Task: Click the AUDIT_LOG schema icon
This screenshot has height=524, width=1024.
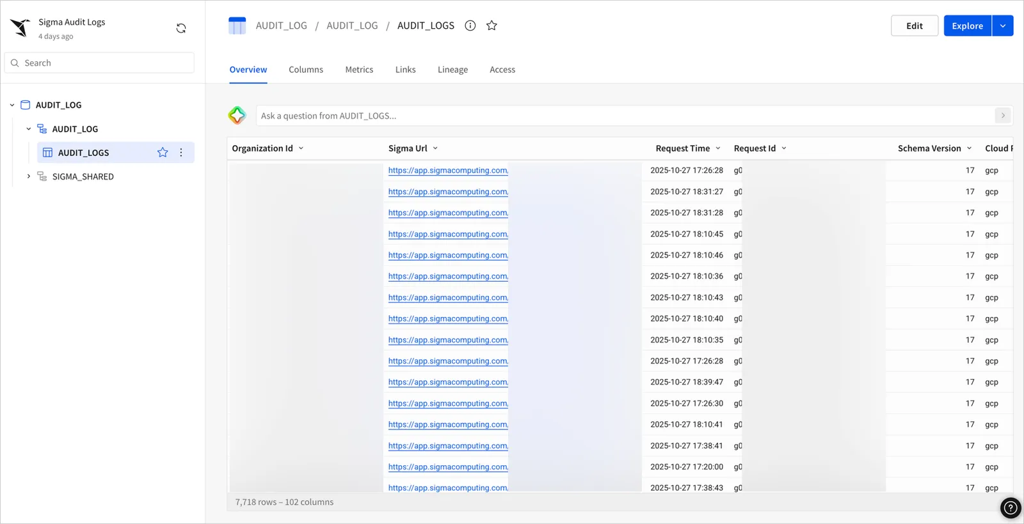Action: 42,128
